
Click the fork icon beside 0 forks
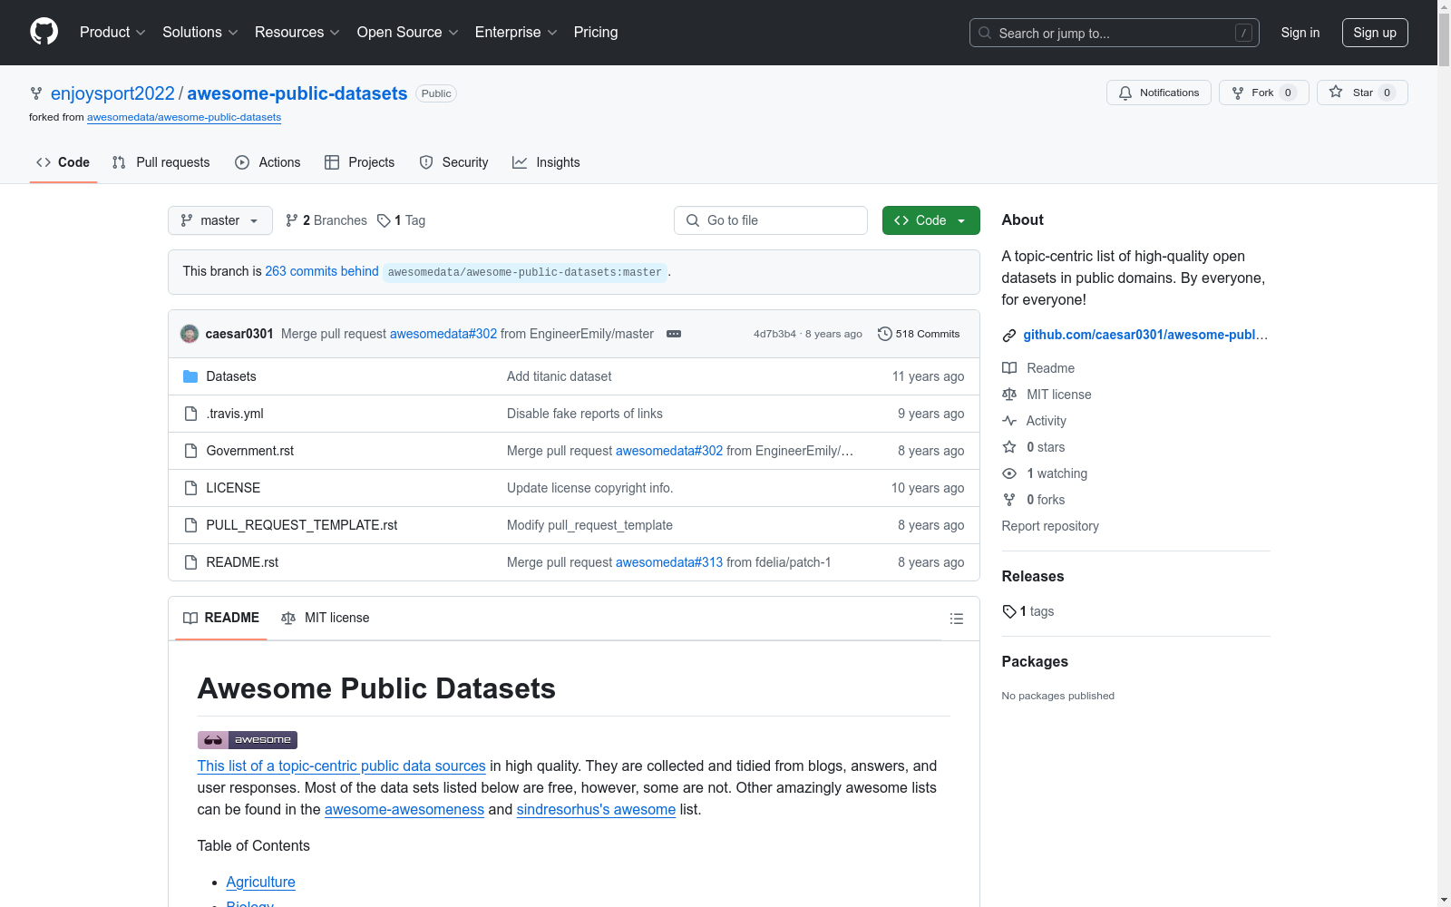[1009, 500]
